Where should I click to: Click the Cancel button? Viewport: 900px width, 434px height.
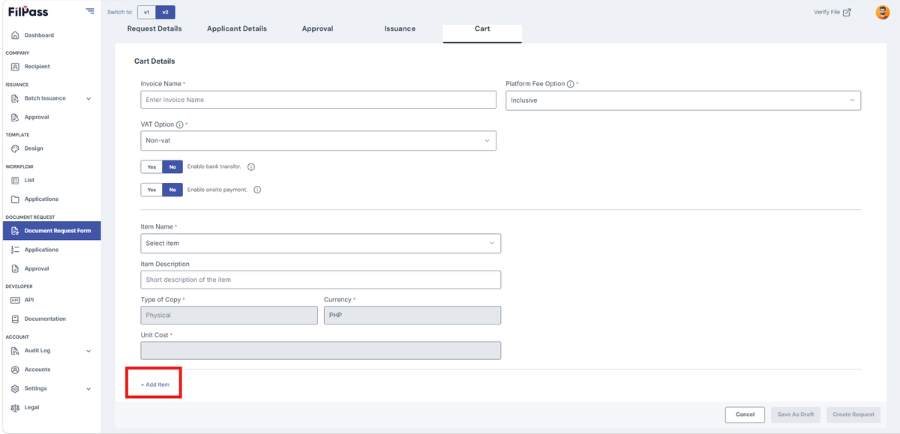tap(745, 415)
